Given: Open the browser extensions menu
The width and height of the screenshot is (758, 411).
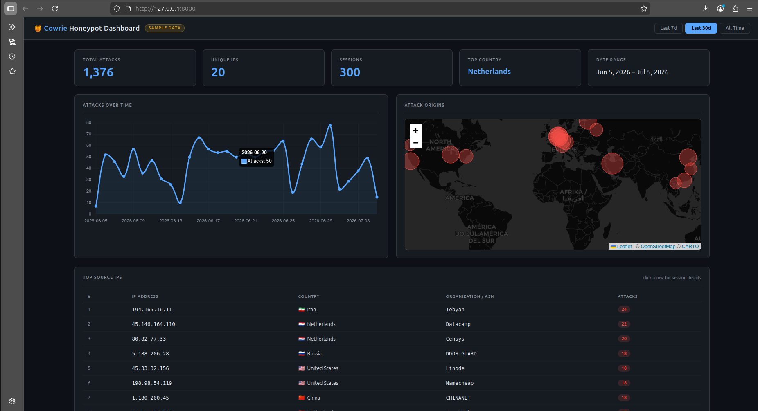Looking at the screenshot, I should click(x=735, y=9).
